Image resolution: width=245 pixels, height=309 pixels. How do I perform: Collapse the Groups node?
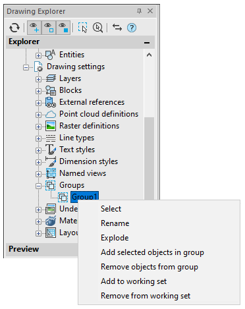pos(38,186)
